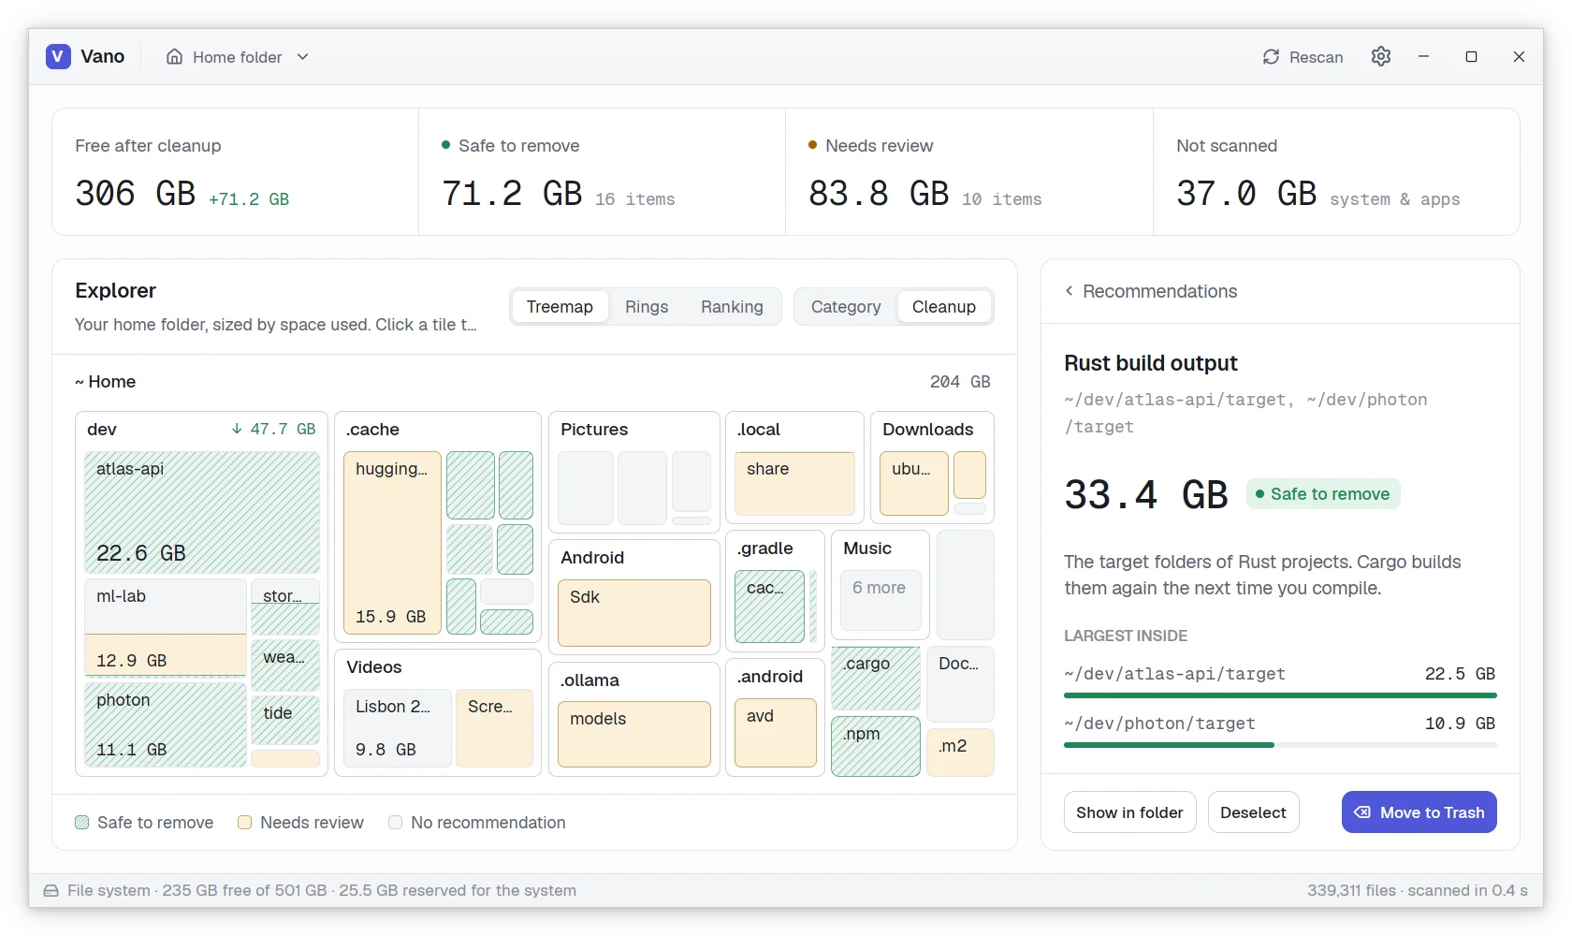
Task: Select the models tile in .ollama
Action: [x=634, y=734]
